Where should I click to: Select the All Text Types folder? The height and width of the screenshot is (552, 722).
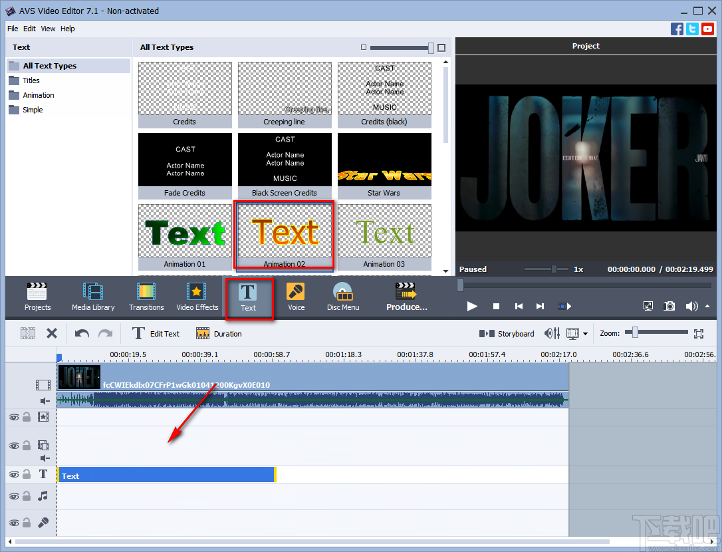coord(68,66)
